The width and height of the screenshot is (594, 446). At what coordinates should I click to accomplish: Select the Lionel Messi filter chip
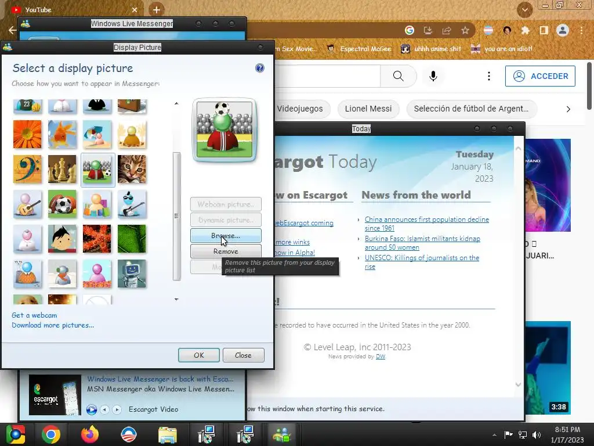[x=368, y=109]
